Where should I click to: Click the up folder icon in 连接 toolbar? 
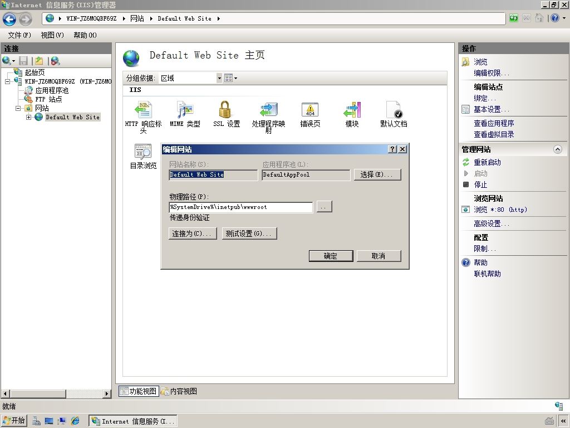40,61
